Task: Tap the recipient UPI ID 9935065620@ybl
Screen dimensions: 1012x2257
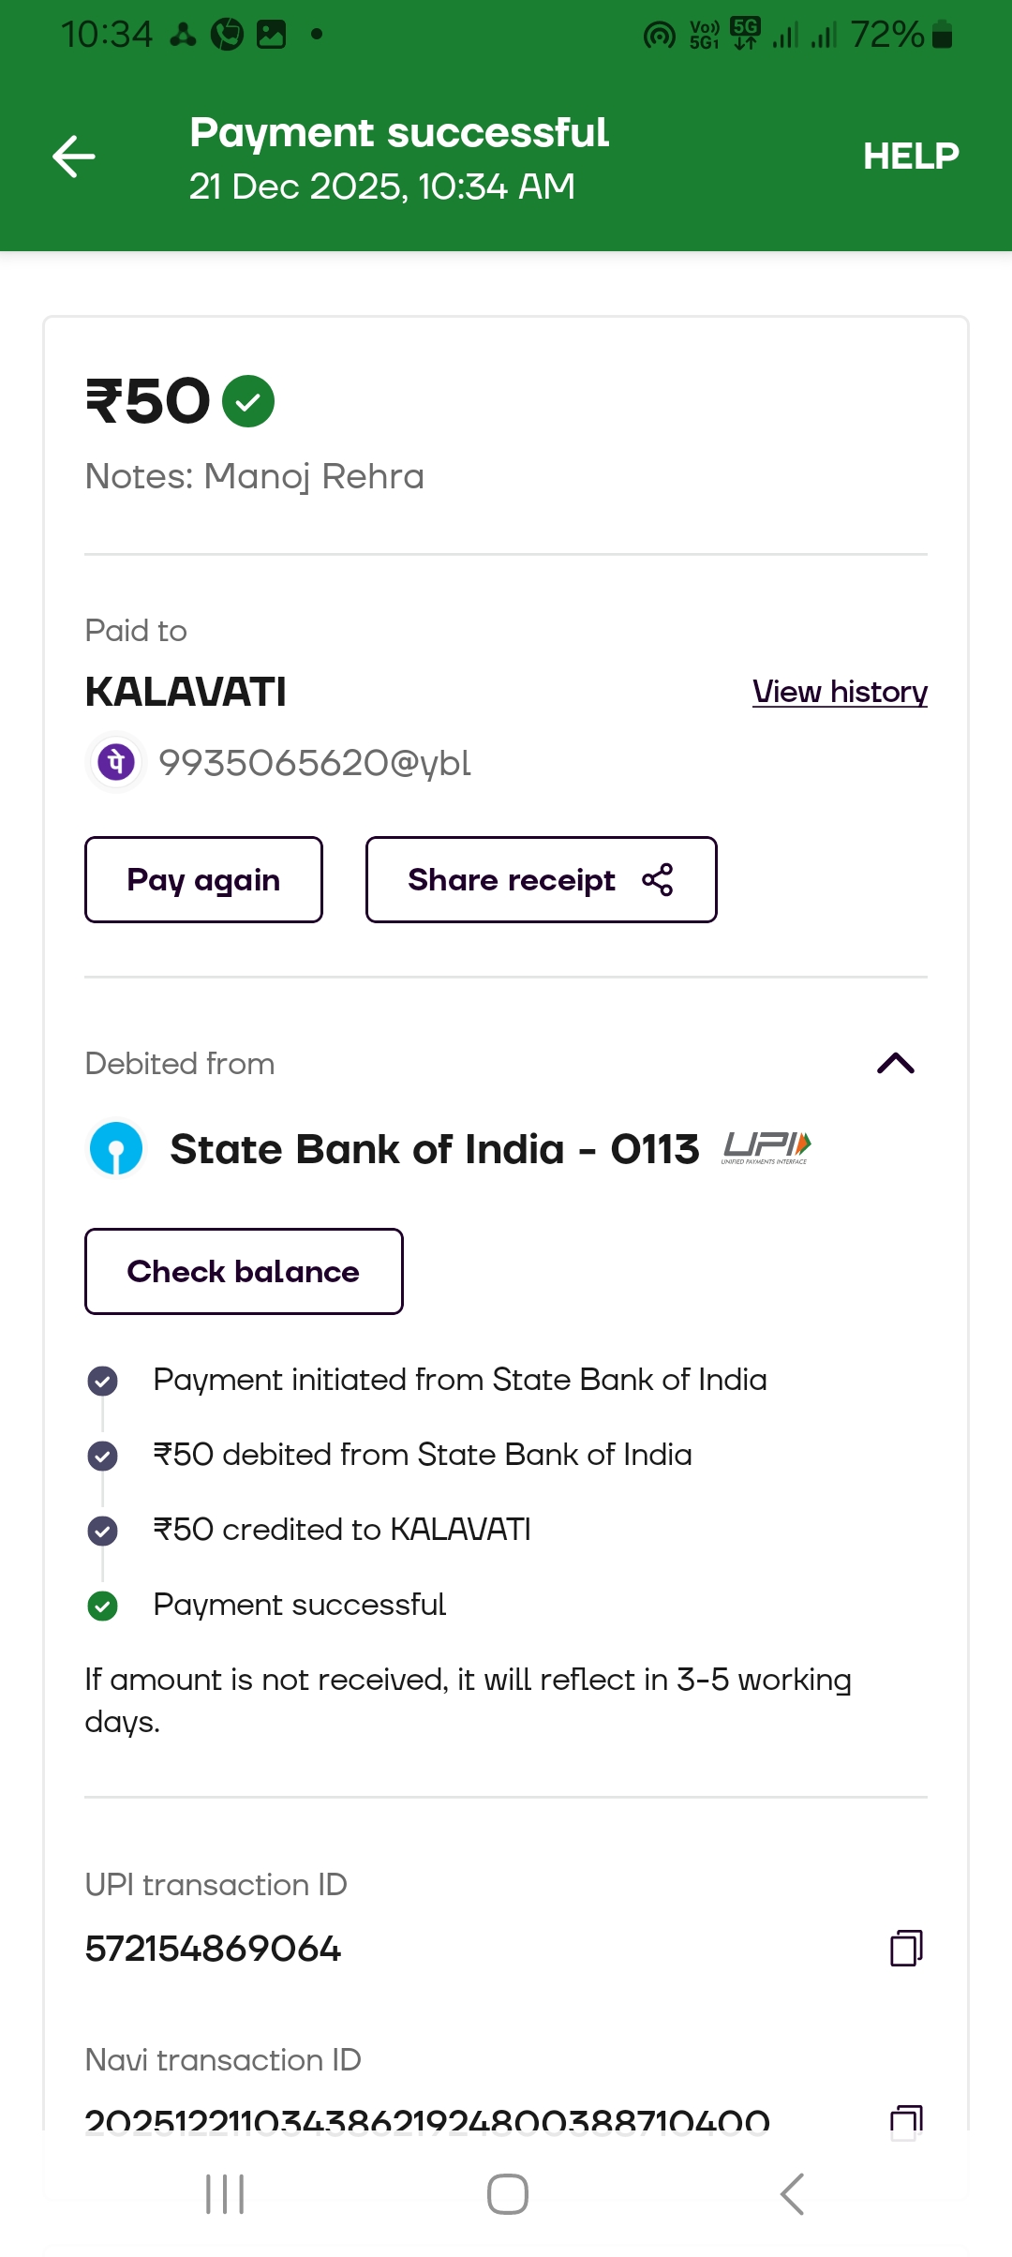Action: coord(315,763)
